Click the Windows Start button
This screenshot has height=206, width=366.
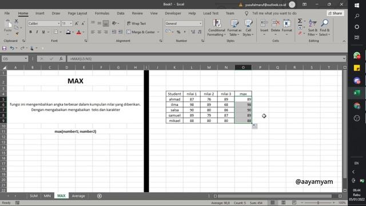pos(357,5)
